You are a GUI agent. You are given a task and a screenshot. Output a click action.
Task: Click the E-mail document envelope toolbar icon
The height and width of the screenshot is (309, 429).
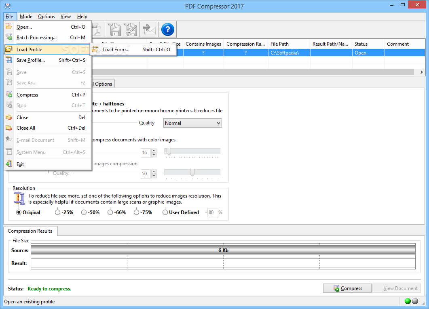pos(149,29)
